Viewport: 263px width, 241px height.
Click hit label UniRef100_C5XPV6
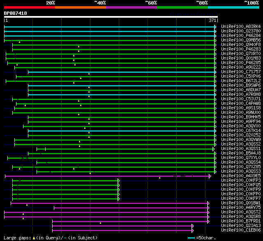(x=241, y=76)
